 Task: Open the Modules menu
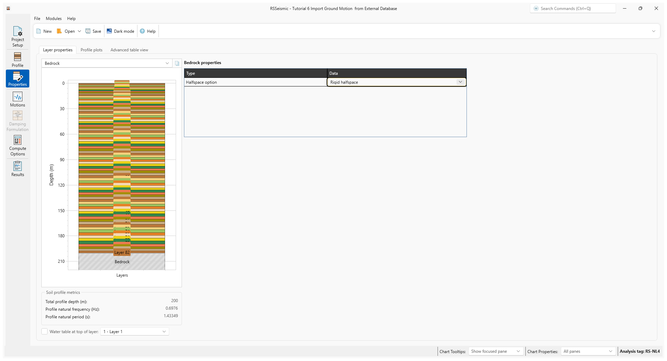pyautogui.click(x=53, y=19)
